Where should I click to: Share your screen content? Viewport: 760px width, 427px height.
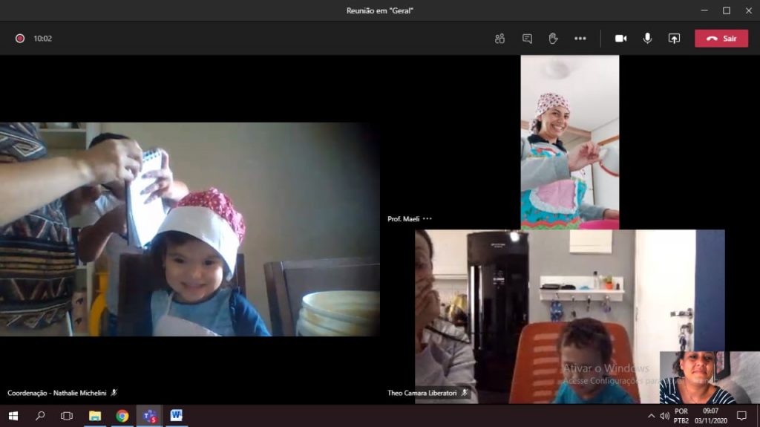(x=674, y=39)
